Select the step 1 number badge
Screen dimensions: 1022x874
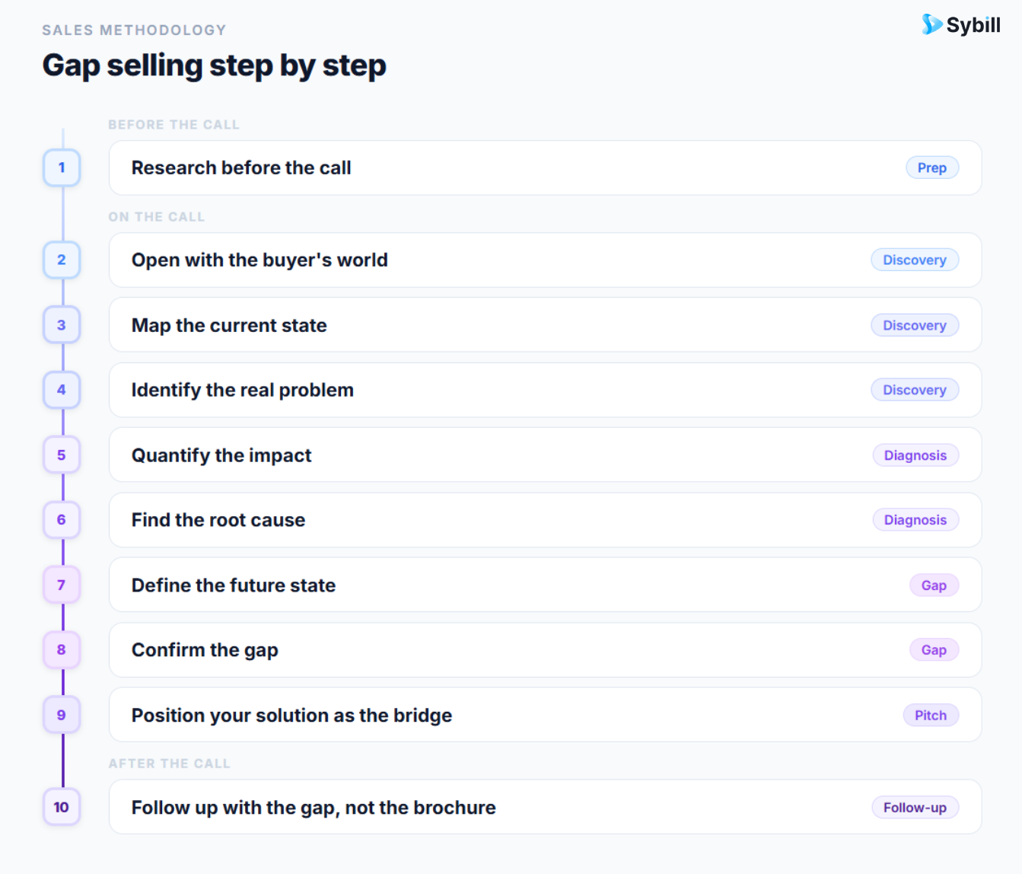62,167
